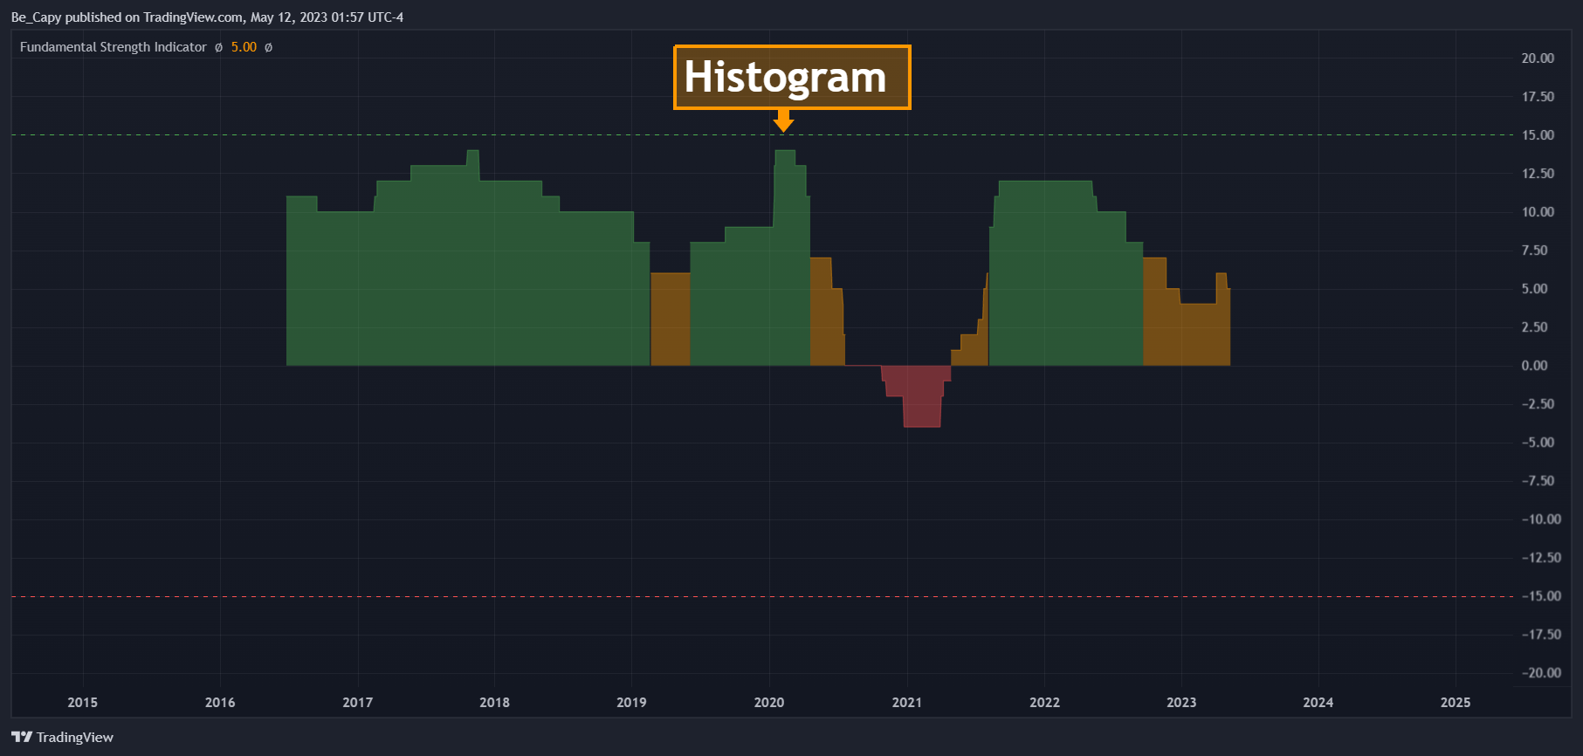Click the indicator value 5.00
This screenshot has height=756, width=1583.
pyautogui.click(x=244, y=47)
